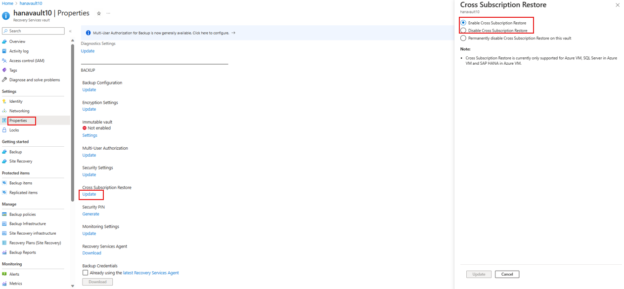Click Update under Multi-User Authorization
The height and width of the screenshot is (289, 624).
tap(89, 155)
